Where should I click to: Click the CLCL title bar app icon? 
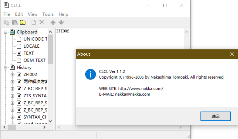6,5
